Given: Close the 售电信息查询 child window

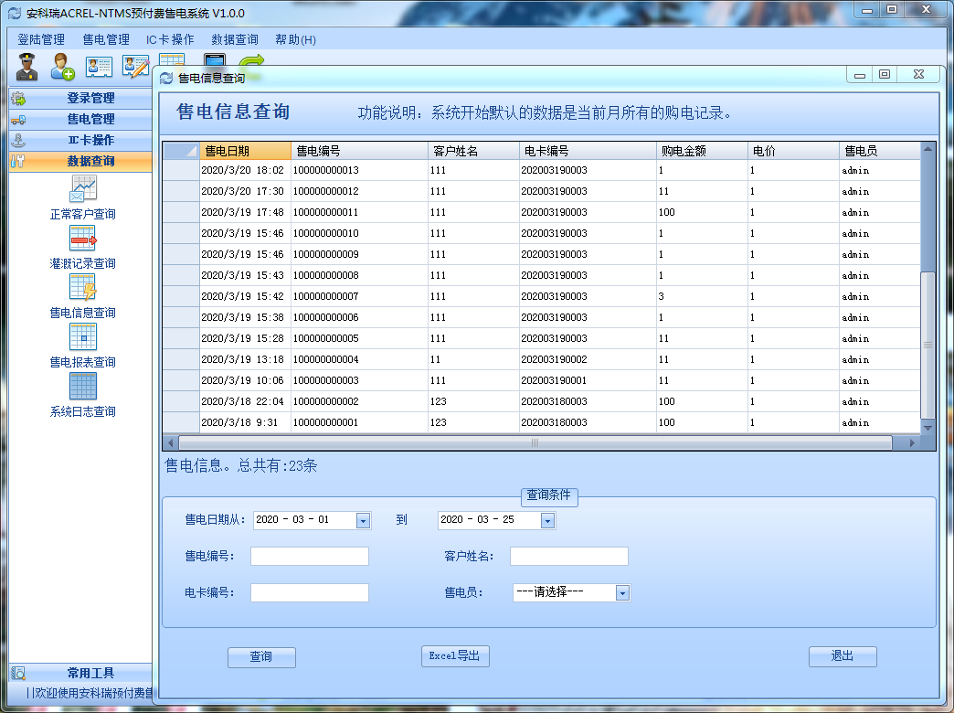Looking at the screenshot, I should point(918,74).
